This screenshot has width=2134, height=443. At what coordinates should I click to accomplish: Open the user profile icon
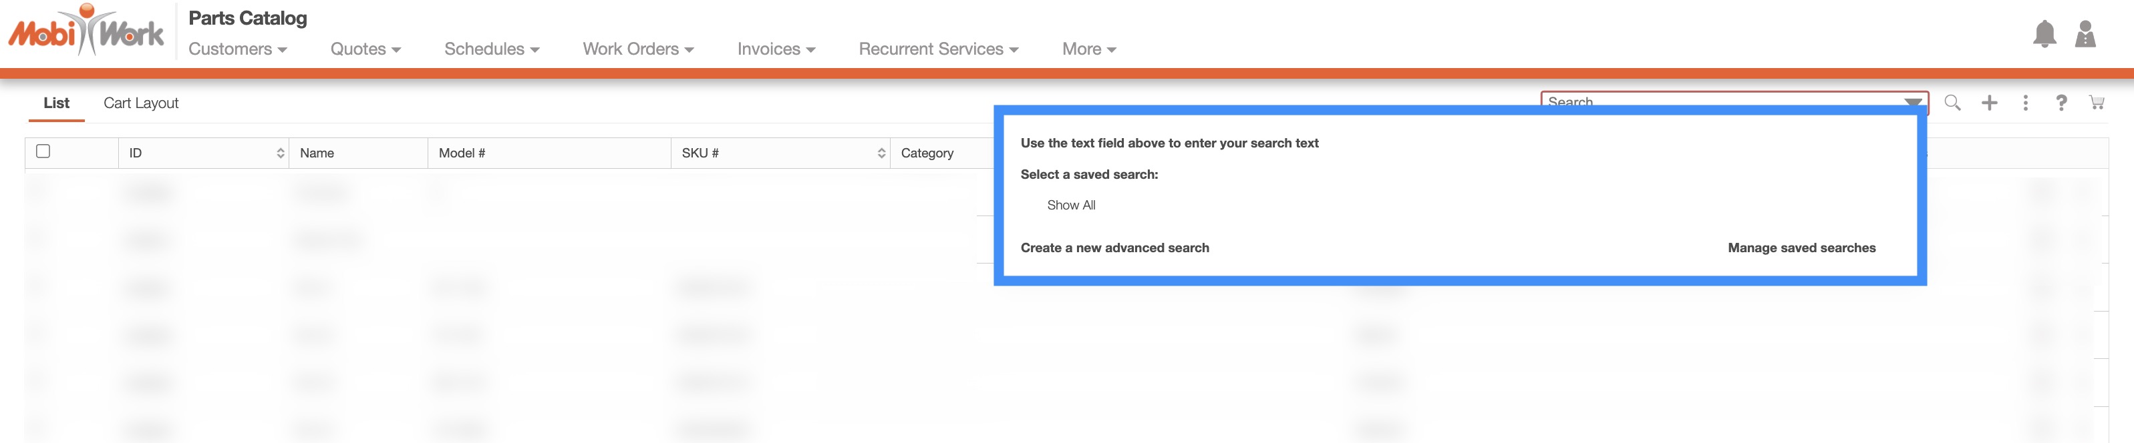(x=2085, y=34)
